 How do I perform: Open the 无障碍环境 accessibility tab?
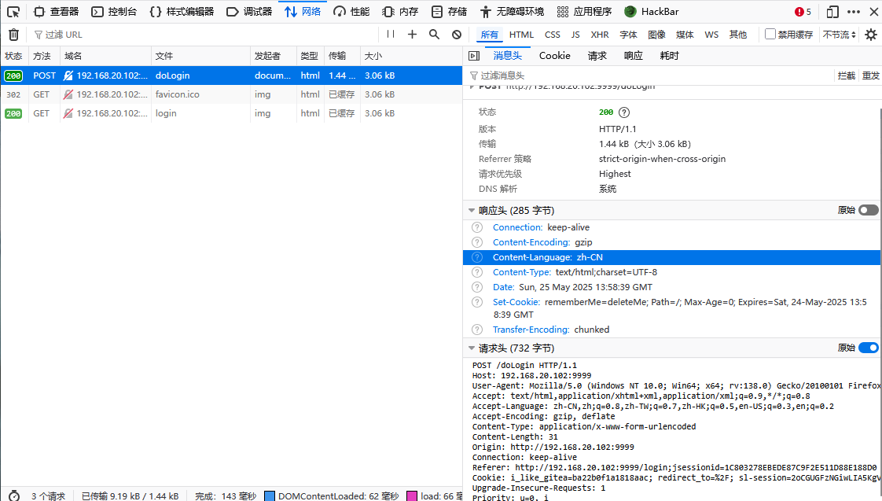coord(512,12)
